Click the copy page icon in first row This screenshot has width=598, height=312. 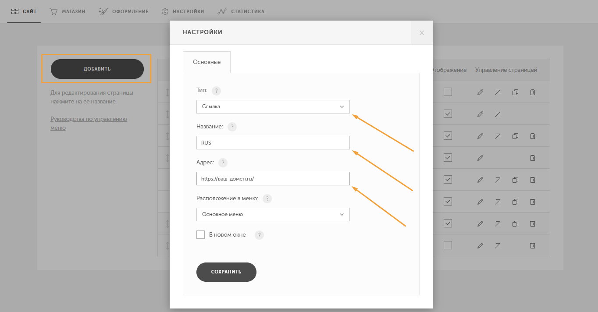click(516, 92)
